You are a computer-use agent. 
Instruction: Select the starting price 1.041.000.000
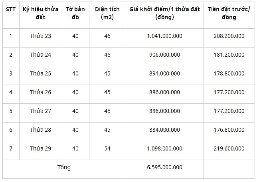pos(165,36)
